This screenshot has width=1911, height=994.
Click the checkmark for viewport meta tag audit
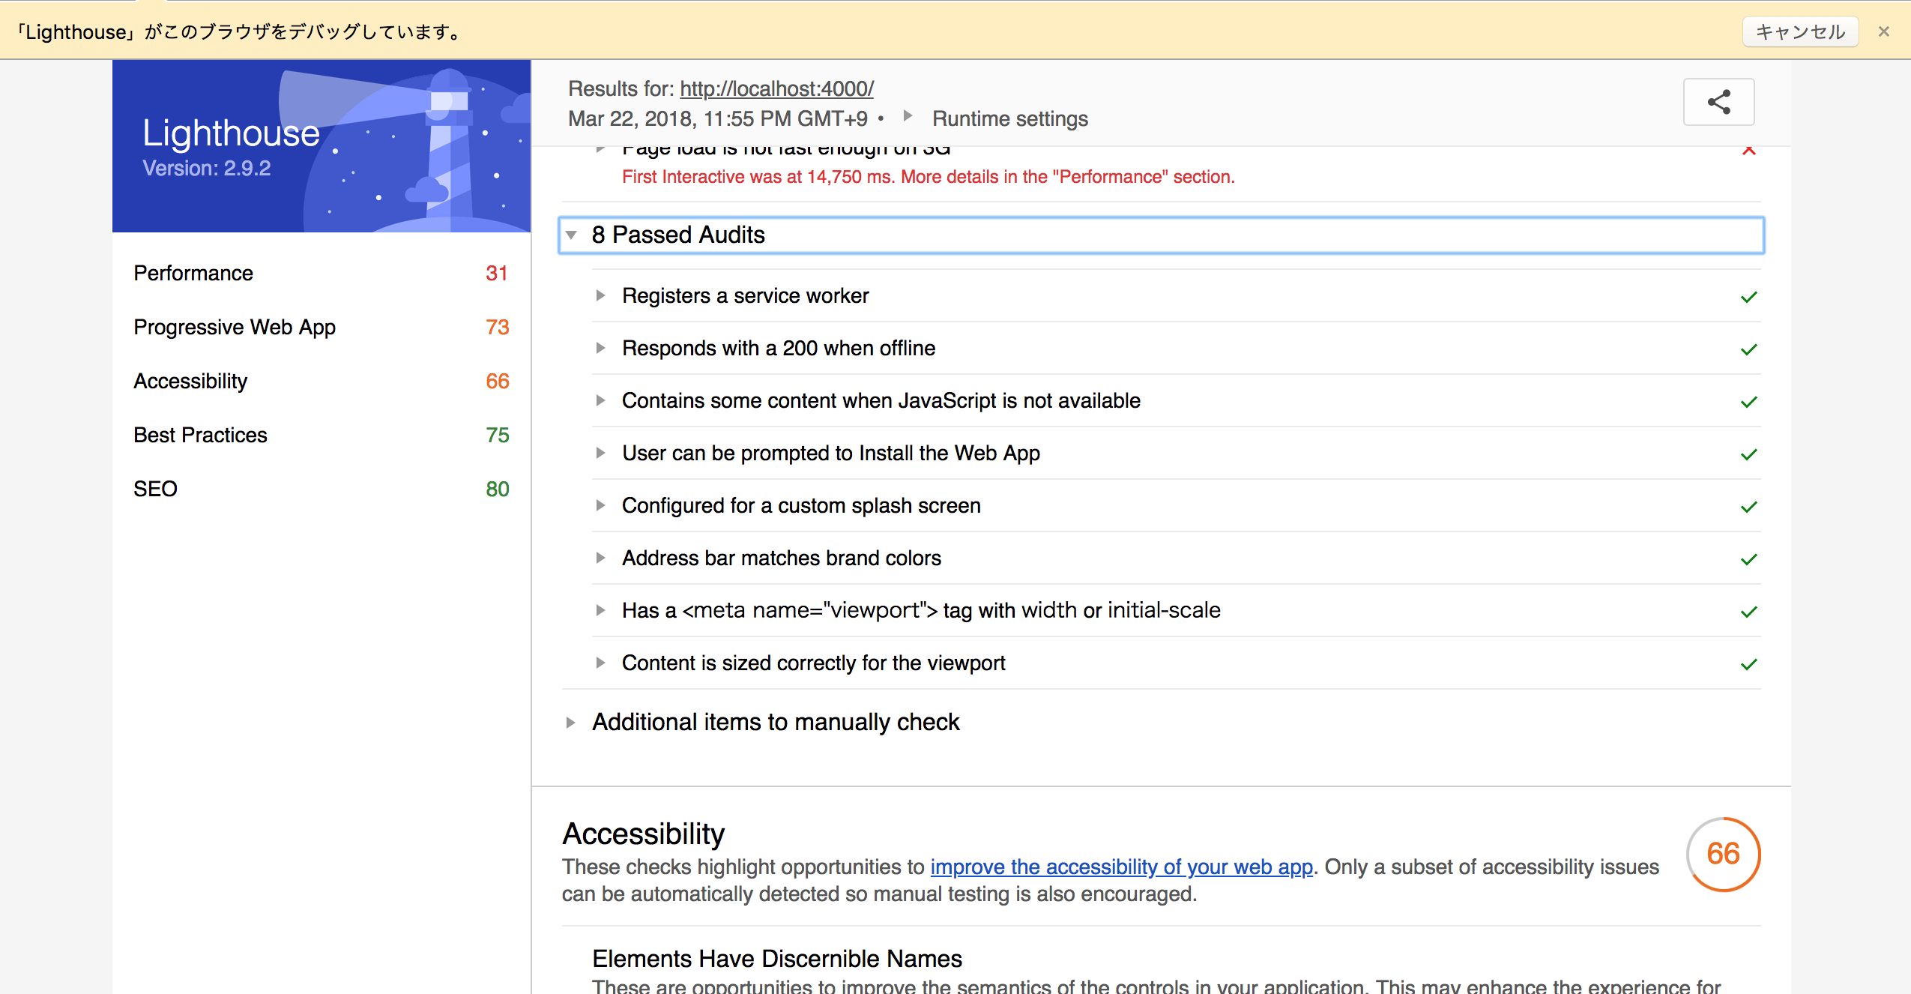pos(1750,611)
